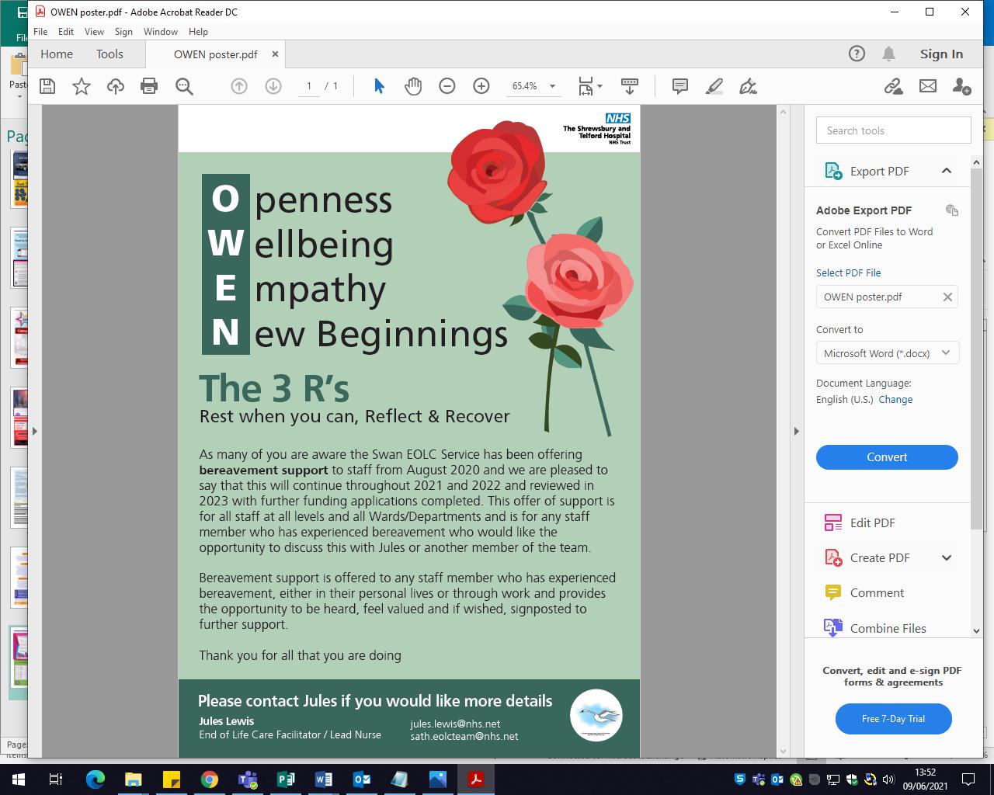Change the document language
The image size is (994, 795).
[895, 399]
